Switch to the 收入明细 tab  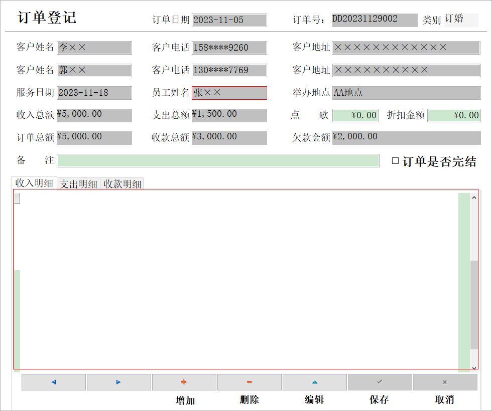(x=34, y=183)
